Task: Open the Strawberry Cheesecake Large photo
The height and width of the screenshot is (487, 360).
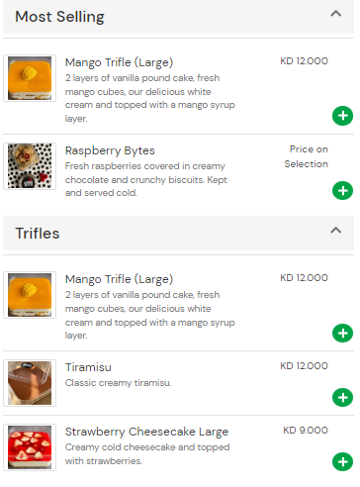Action: click(x=30, y=447)
